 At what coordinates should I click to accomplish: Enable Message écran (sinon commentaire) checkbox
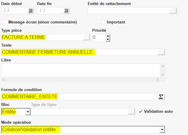[x=5, y=22]
